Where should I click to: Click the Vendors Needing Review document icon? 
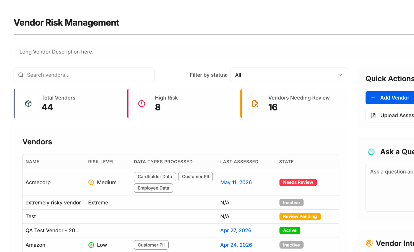click(255, 104)
